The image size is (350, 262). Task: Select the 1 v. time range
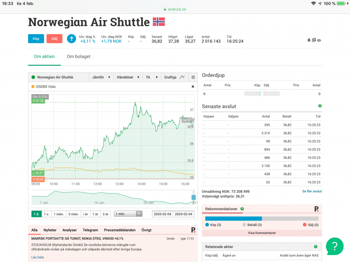point(46,214)
